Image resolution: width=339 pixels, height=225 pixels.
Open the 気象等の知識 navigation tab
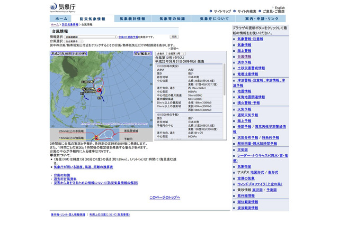click(x=172, y=18)
